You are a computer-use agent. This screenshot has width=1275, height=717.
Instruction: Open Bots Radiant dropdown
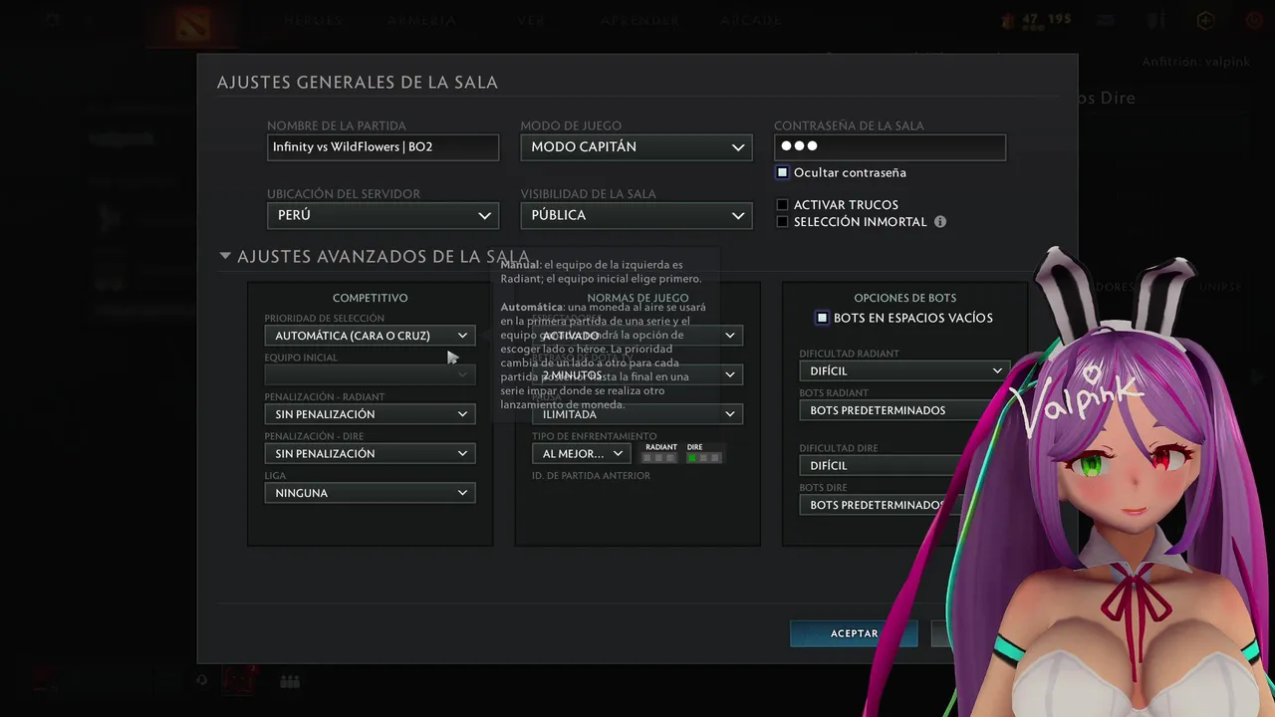point(904,410)
